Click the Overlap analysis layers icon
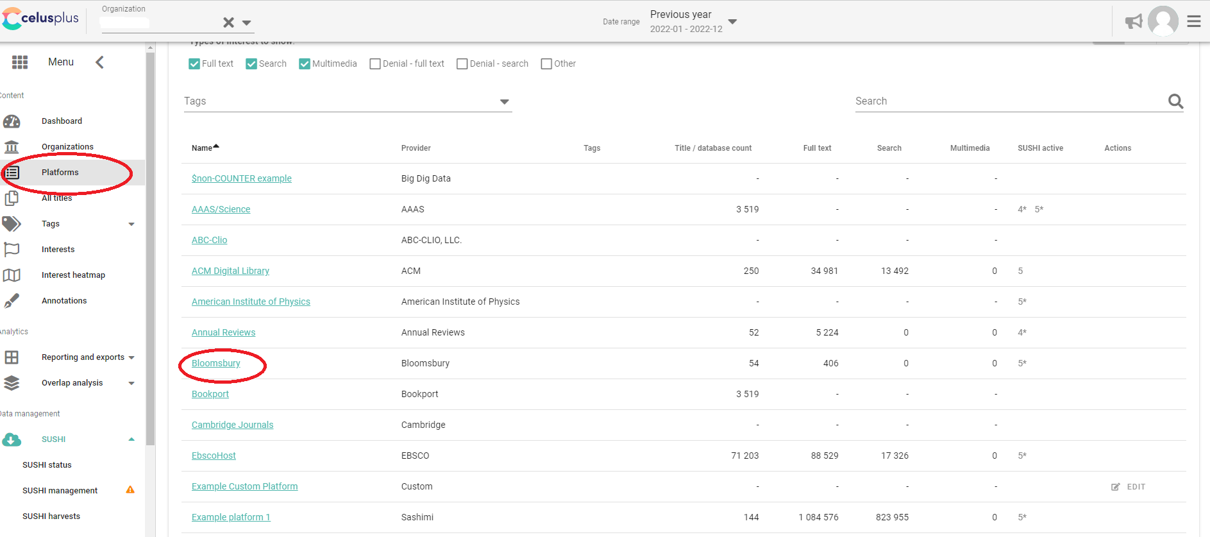Screen dimensions: 1210x537 coord(12,383)
